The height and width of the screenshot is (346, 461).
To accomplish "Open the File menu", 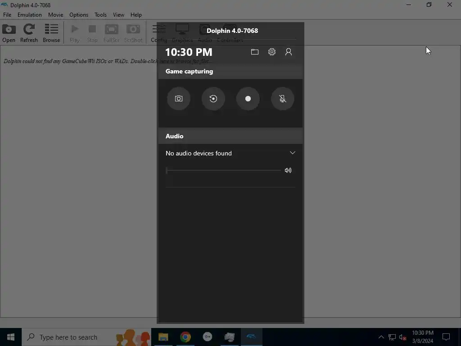I will [7, 15].
